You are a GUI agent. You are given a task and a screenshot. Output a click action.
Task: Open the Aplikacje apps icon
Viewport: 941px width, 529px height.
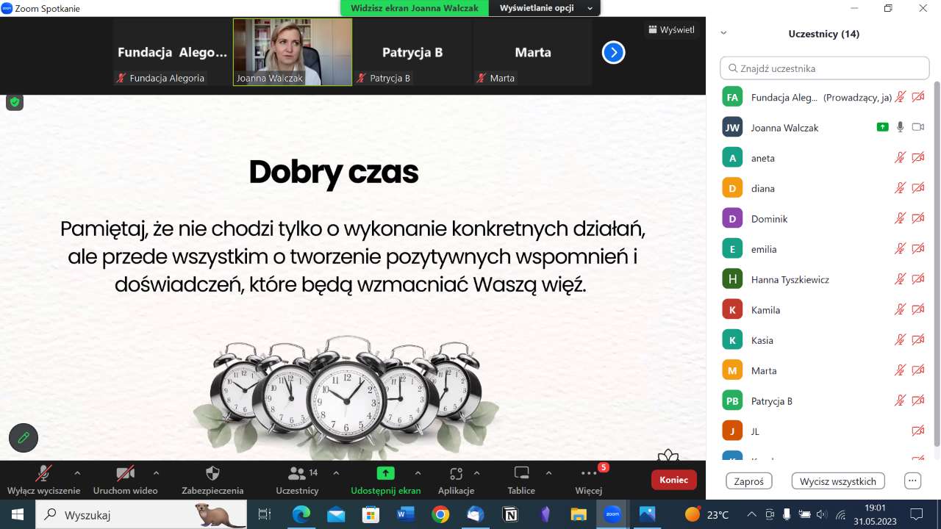click(456, 473)
